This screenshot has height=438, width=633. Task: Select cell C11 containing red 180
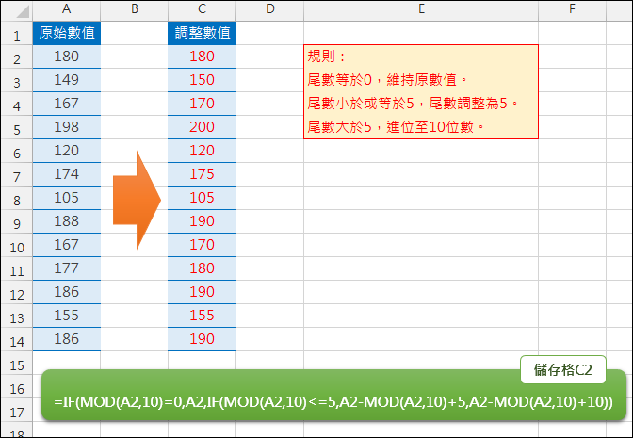tap(202, 268)
